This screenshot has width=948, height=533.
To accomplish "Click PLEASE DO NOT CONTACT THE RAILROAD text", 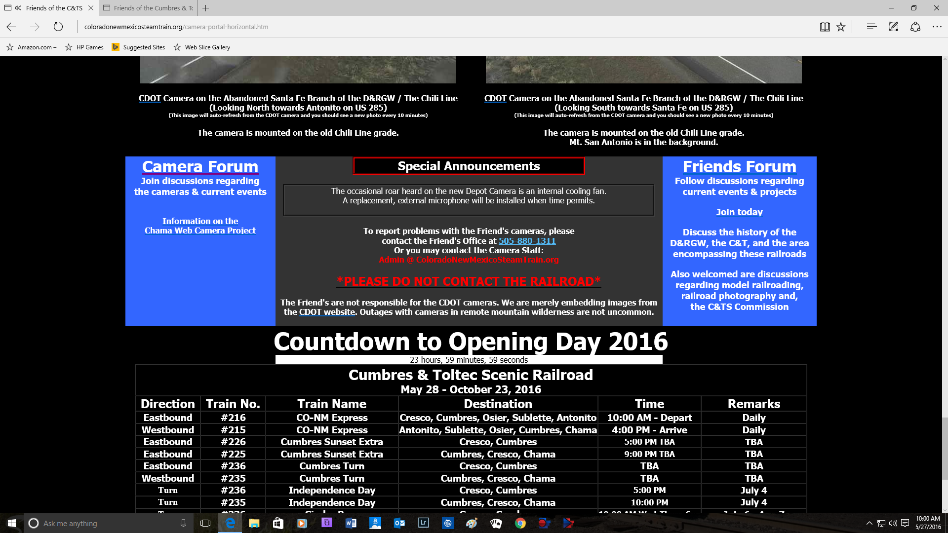I will pyautogui.click(x=469, y=281).
